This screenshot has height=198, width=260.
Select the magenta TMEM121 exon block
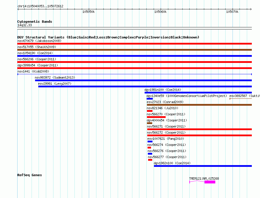point(210,182)
